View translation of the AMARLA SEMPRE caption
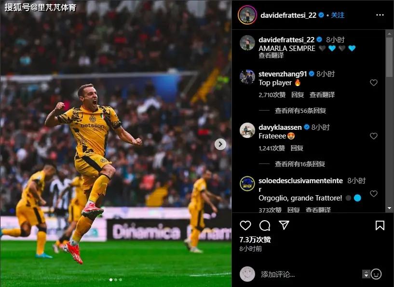 point(271,55)
